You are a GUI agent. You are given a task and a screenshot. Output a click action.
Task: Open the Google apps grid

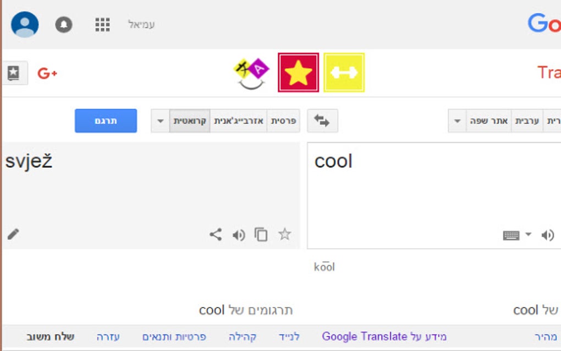tap(102, 25)
